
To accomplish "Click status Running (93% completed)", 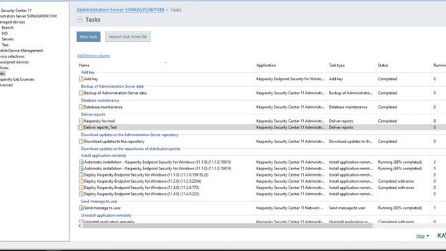I will tap(399, 169).
